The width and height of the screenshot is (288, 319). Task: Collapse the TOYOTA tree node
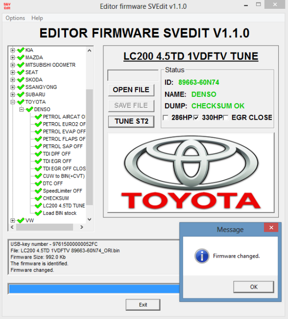[13, 102]
